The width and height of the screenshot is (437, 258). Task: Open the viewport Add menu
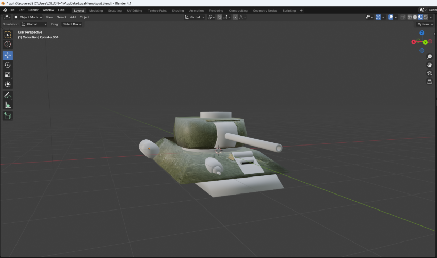tap(73, 17)
